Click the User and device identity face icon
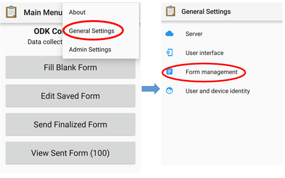 (169, 91)
